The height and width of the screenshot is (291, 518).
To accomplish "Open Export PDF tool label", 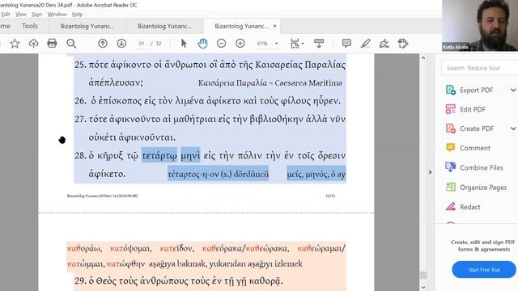I will 477,90.
